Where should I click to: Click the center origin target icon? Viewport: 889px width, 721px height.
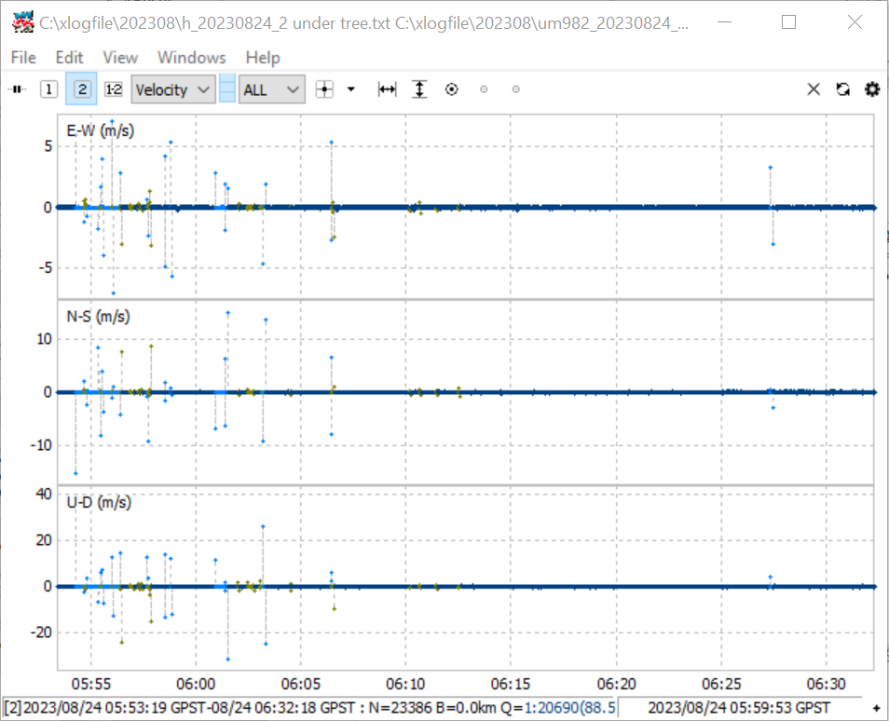[451, 89]
